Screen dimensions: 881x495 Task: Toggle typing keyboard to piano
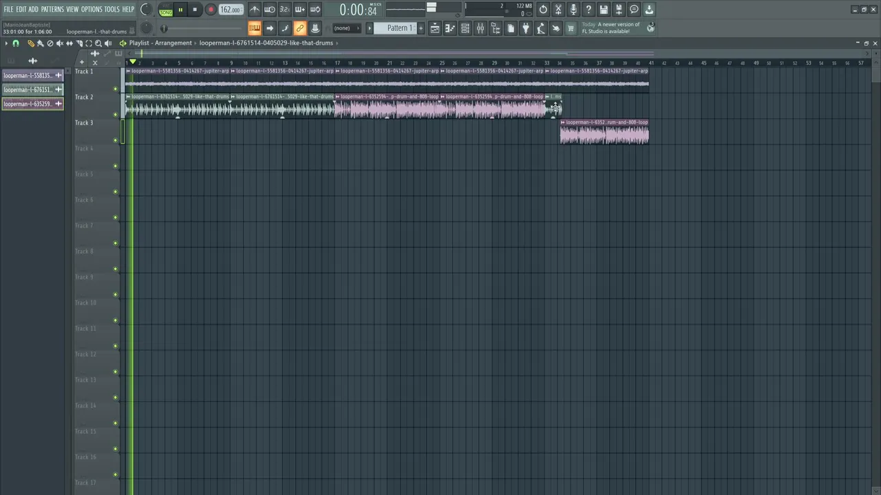[255, 28]
